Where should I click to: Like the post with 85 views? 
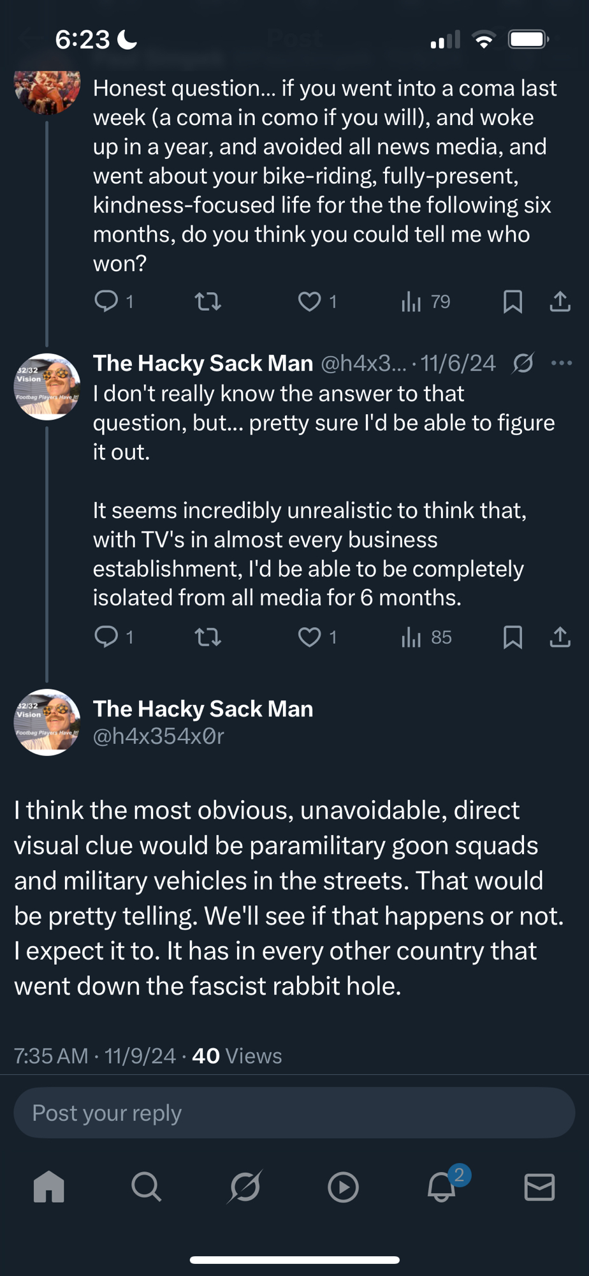click(x=310, y=637)
